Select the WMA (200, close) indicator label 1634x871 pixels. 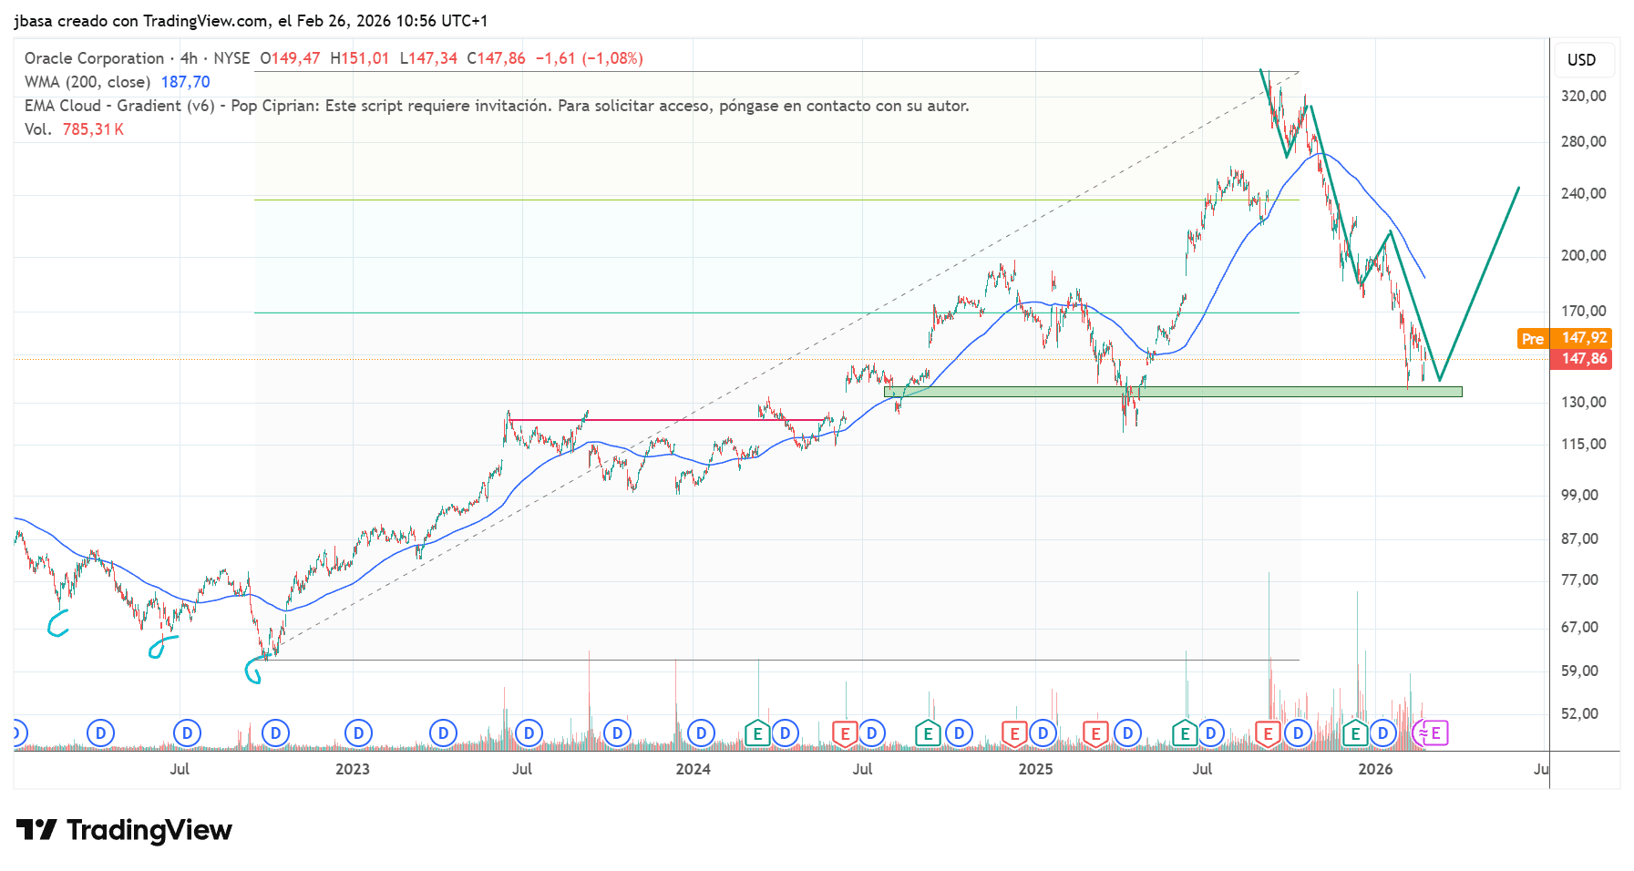[87, 82]
